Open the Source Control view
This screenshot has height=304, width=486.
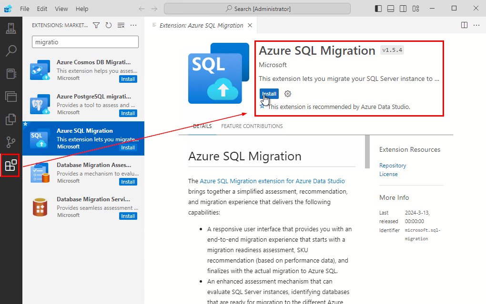click(10, 142)
